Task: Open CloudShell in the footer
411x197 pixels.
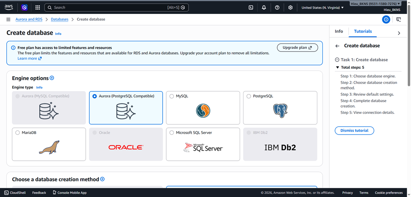Action: coord(15,192)
